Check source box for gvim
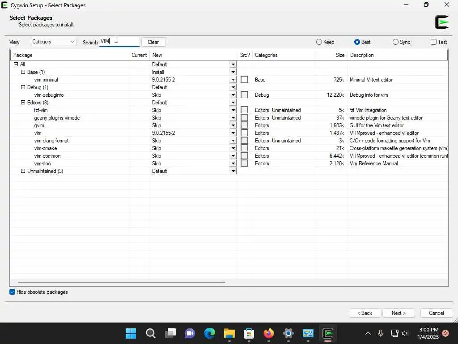458x344 pixels. (x=245, y=125)
